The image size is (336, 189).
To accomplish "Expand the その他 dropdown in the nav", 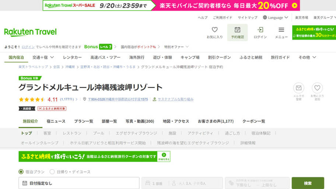I will (x=314, y=57).
